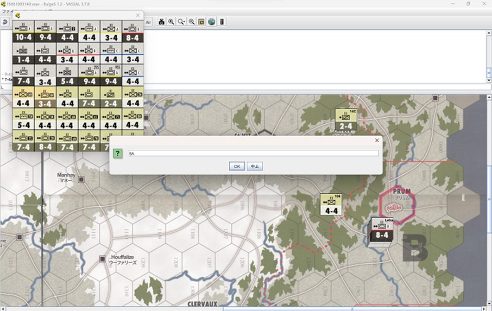The image size is (492, 311).
Task: Open the zoom level select magnifier
Action: click(x=181, y=22)
